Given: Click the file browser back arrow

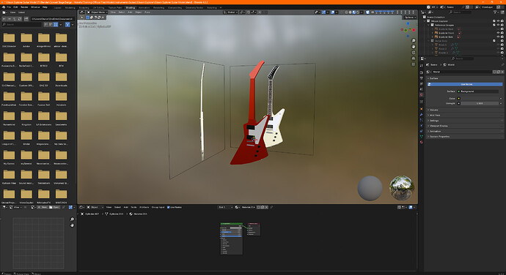Looking at the screenshot, I should tap(4, 19).
